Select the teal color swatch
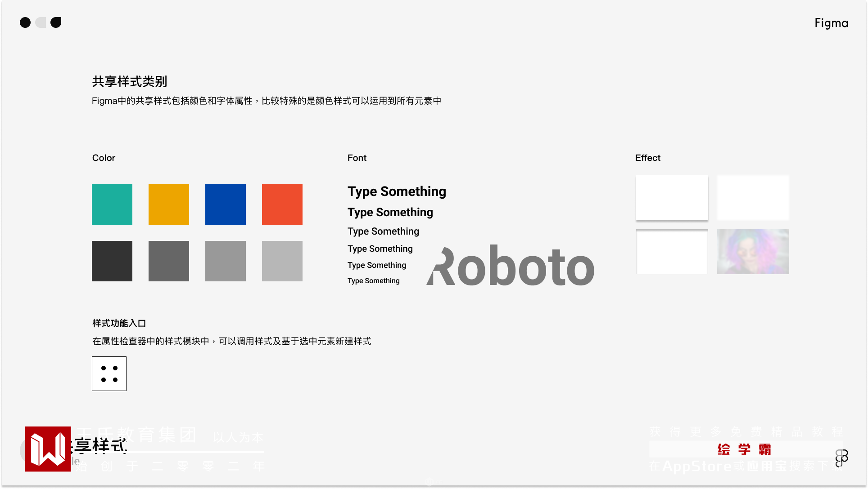Viewport: 868px width, 489px height. pos(112,204)
